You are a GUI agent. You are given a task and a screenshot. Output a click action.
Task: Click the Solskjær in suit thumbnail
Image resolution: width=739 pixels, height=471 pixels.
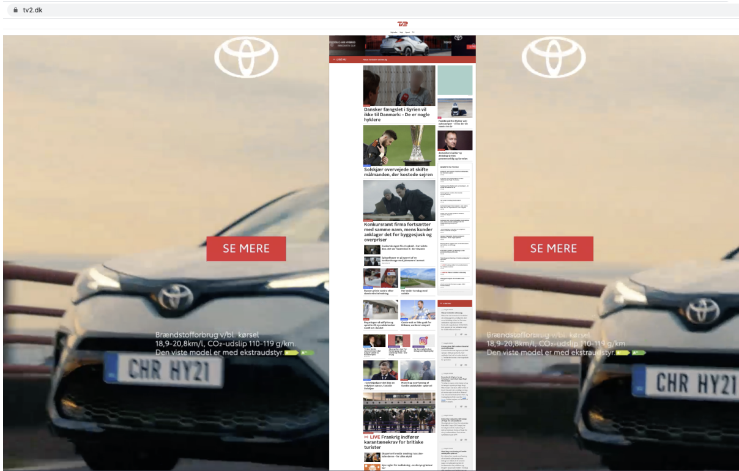(381, 370)
